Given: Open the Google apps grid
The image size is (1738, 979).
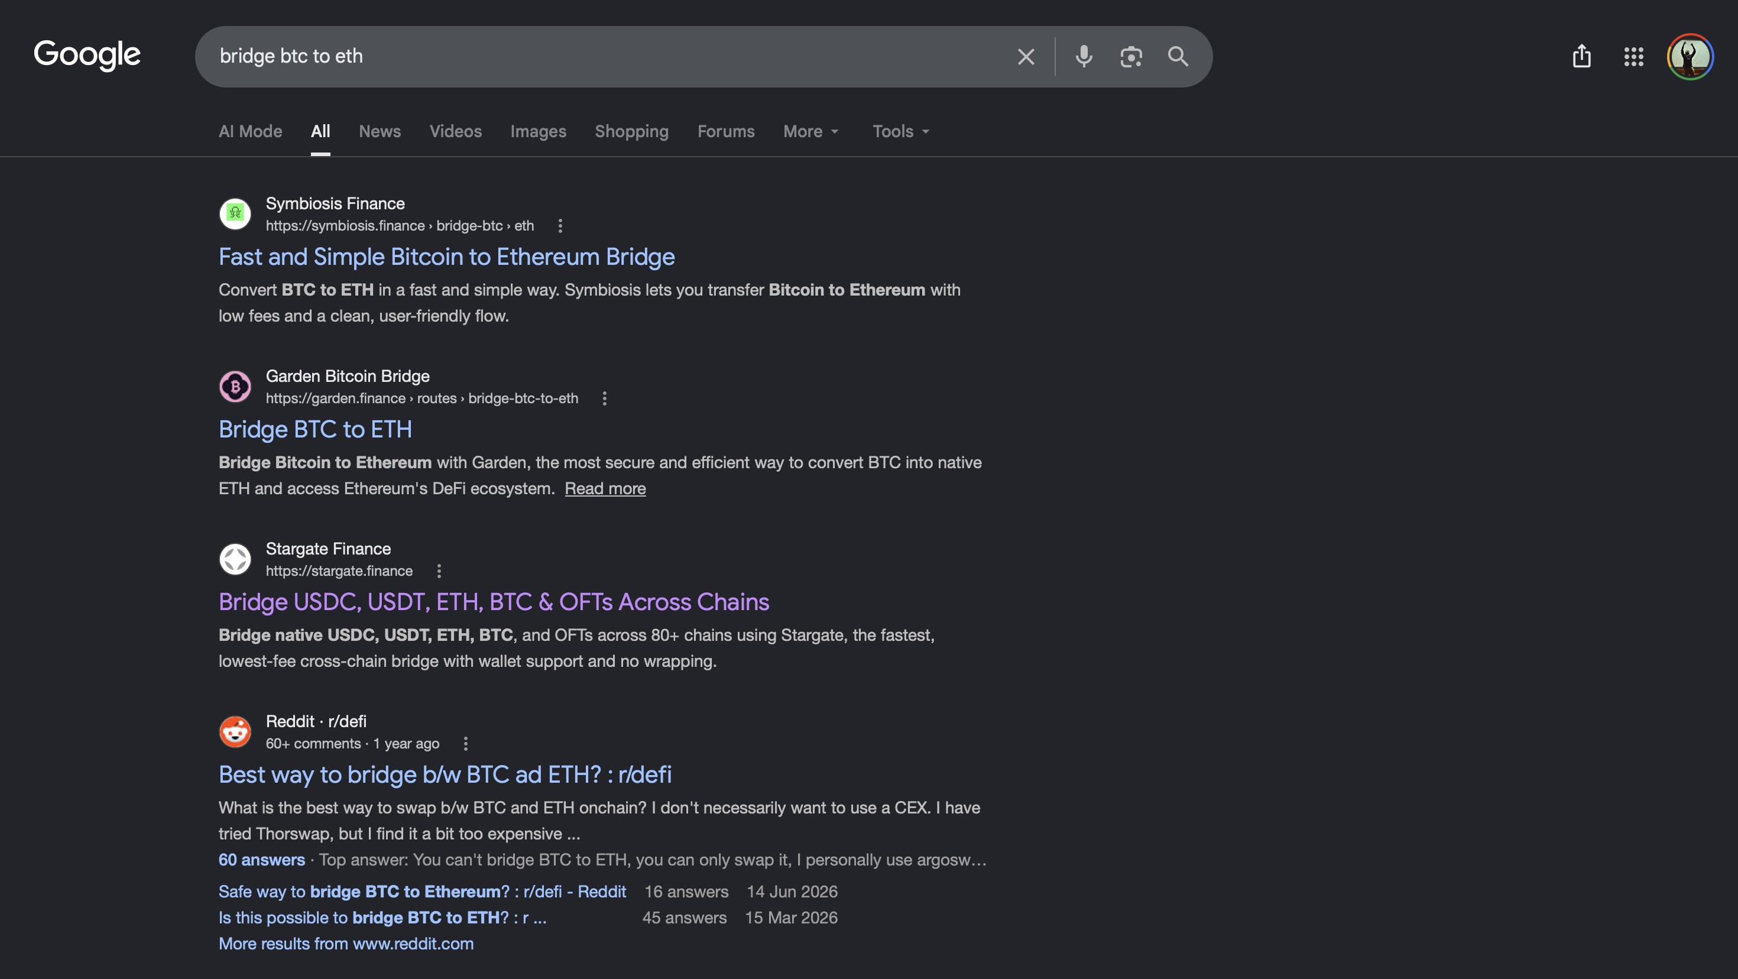Looking at the screenshot, I should click(1633, 57).
